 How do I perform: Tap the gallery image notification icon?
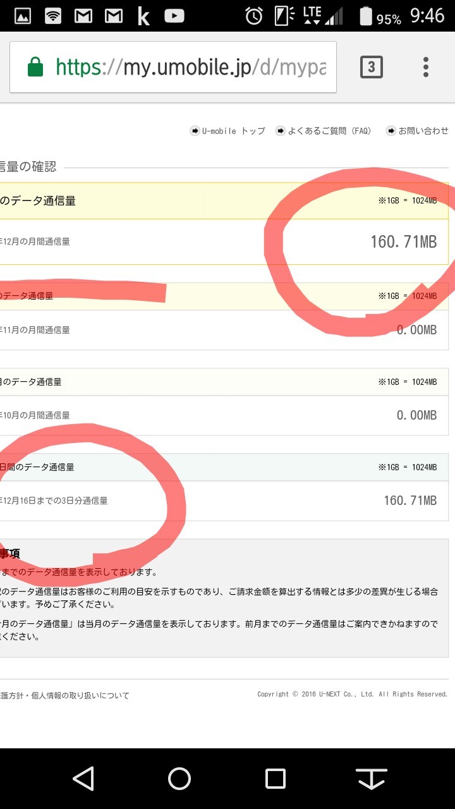click(23, 16)
